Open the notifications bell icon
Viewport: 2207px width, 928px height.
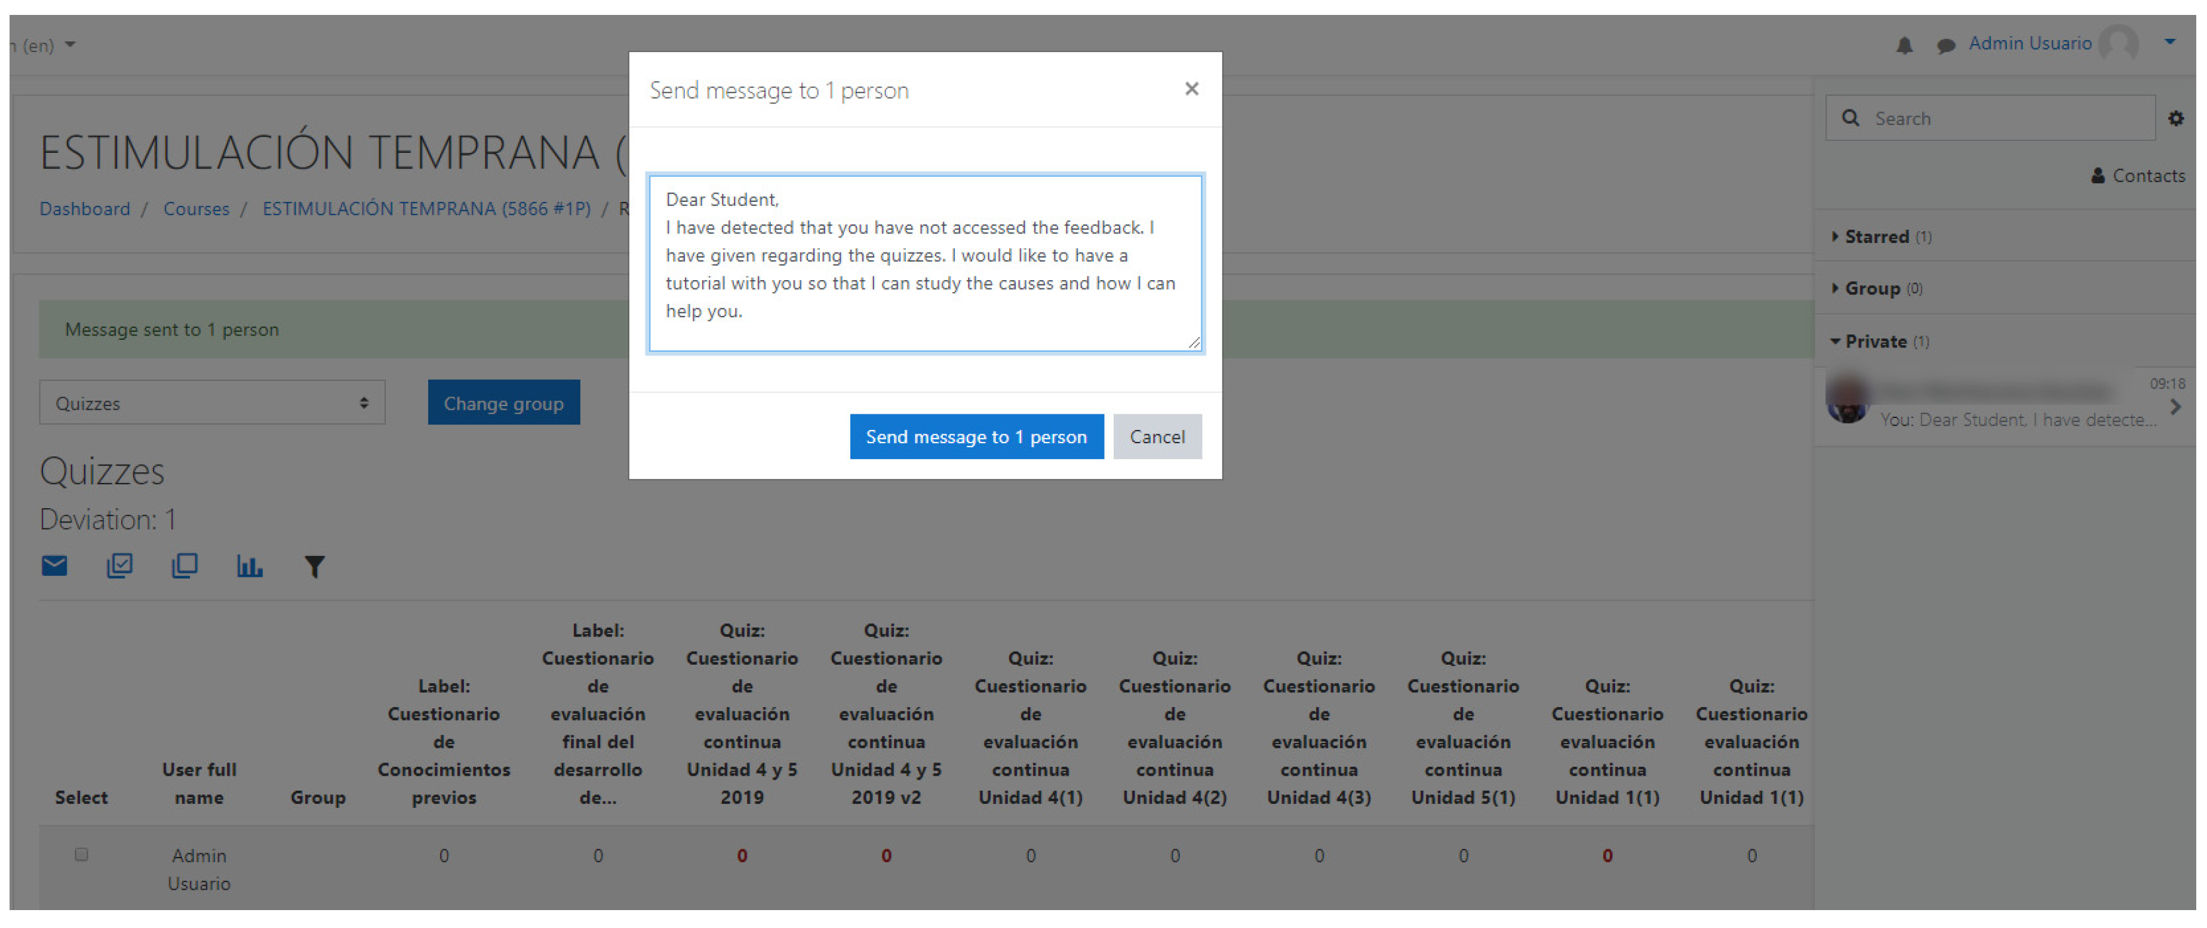click(1904, 45)
